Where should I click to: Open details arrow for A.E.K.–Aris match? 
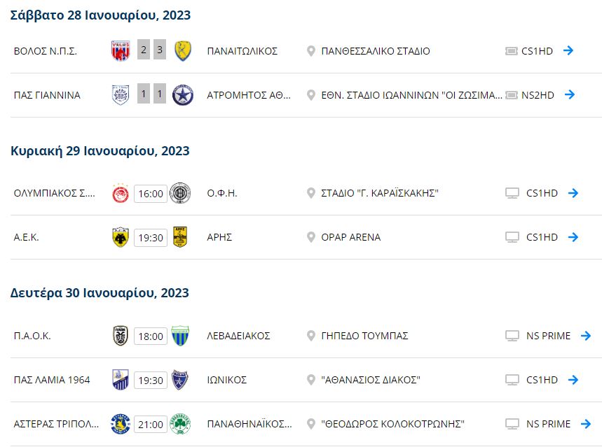573,237
